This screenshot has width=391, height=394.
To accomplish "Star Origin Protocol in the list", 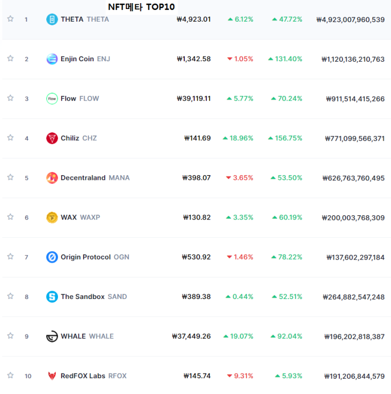I will [x=11, y=256].
